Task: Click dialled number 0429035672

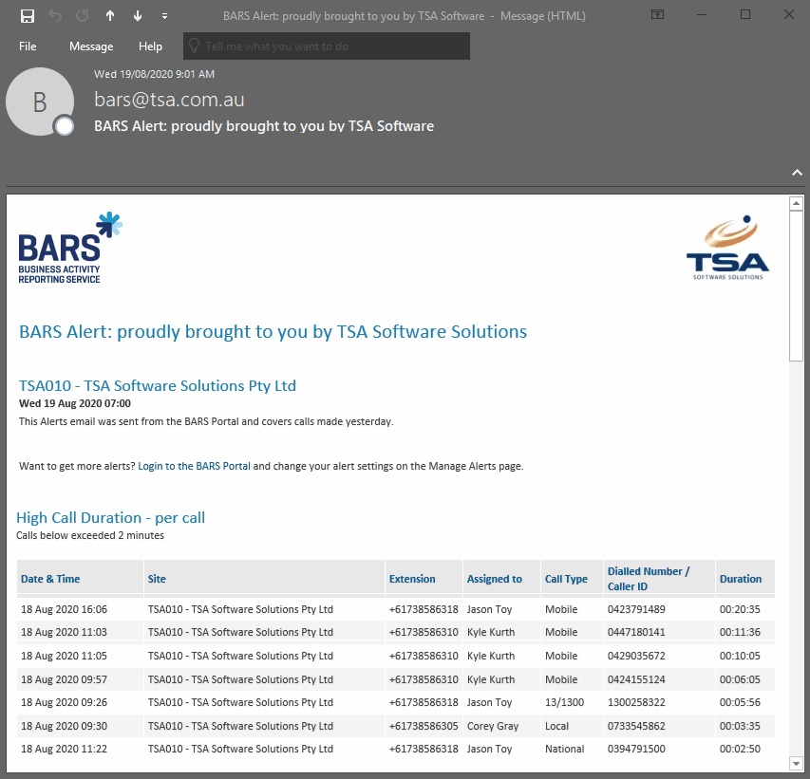Action: pos(636,656)
